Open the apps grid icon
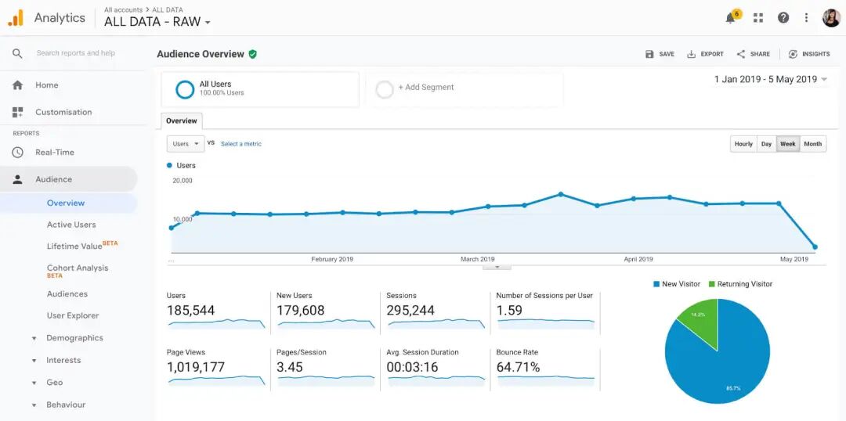Screen dimensions: 846x421 758,18
